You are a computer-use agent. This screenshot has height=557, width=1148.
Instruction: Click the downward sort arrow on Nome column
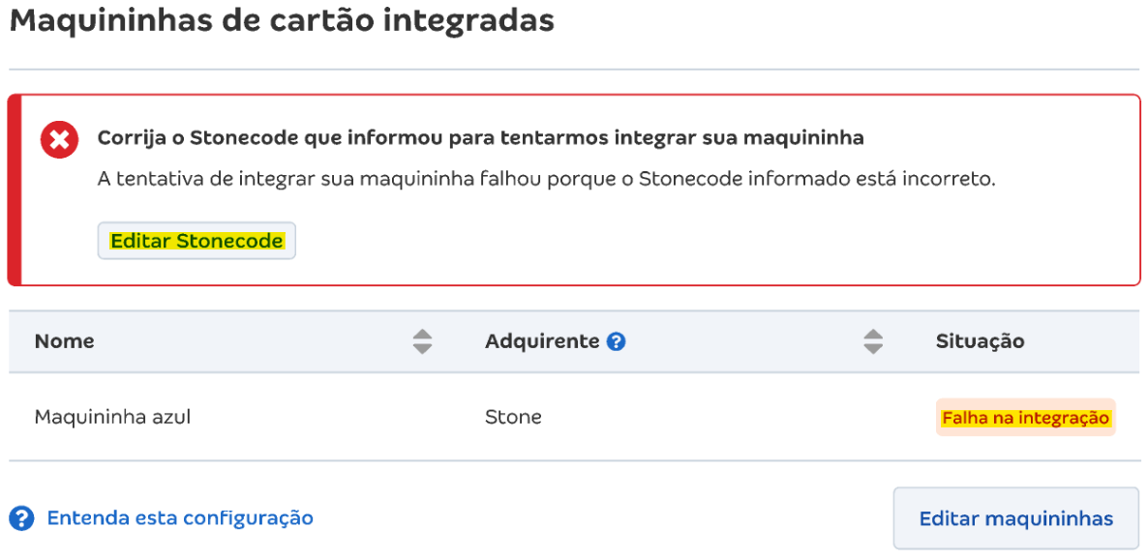pyautogui.click(x=423, y=347)
